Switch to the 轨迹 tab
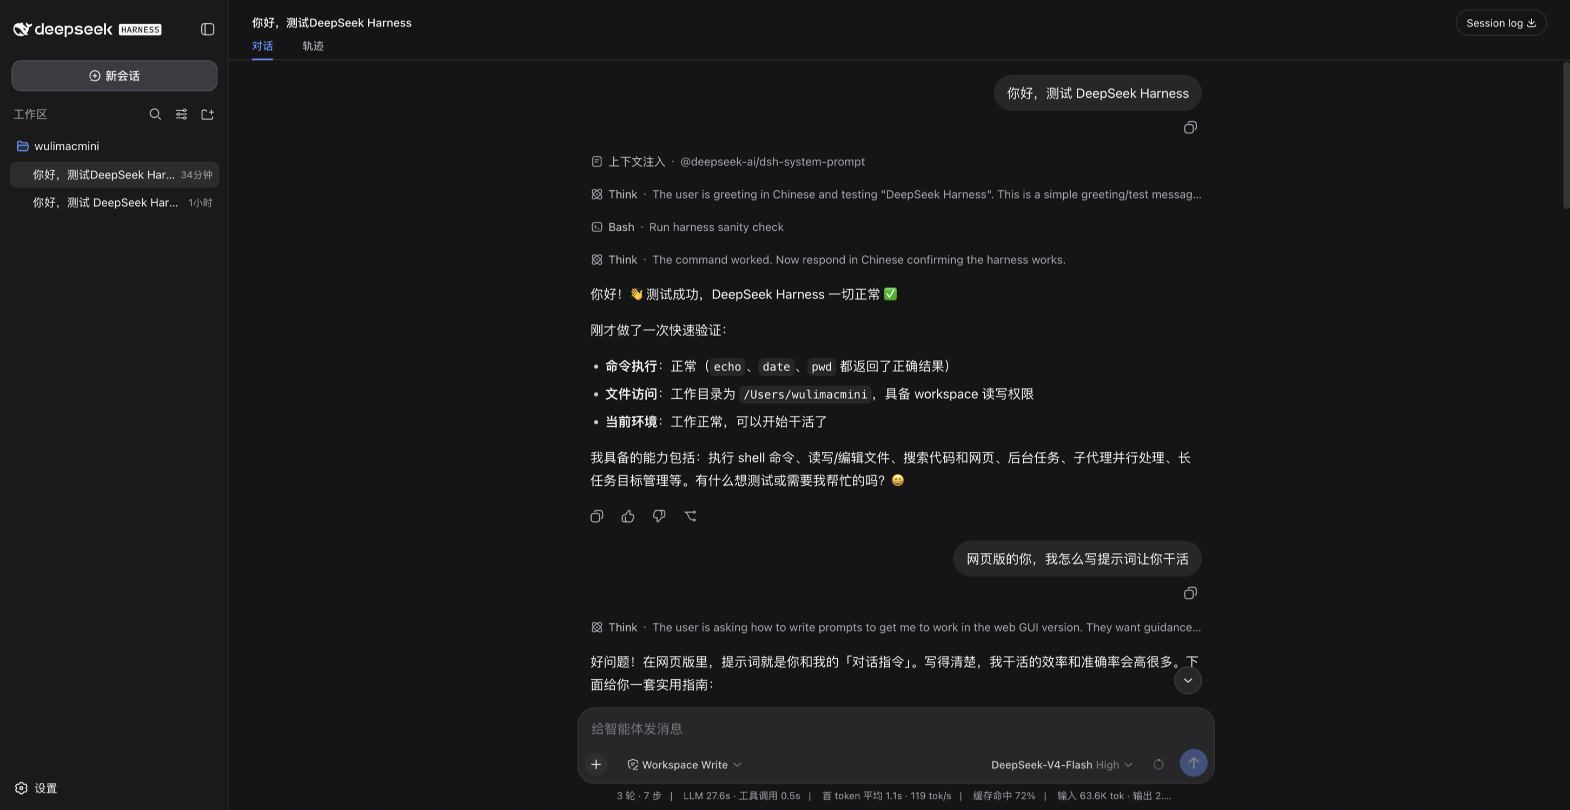Viewport: 1570px width, 810px height. [x=313, y=46]
